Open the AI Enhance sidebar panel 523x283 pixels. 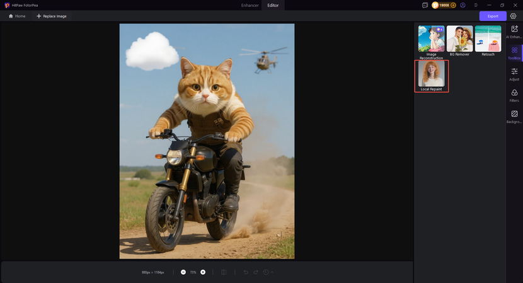pos(514,32)
